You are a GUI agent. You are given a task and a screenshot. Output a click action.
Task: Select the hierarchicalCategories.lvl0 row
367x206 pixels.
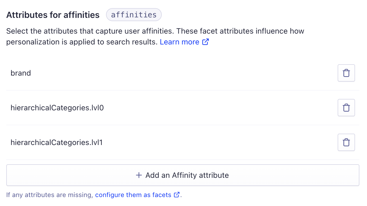(x=57, y=107)
